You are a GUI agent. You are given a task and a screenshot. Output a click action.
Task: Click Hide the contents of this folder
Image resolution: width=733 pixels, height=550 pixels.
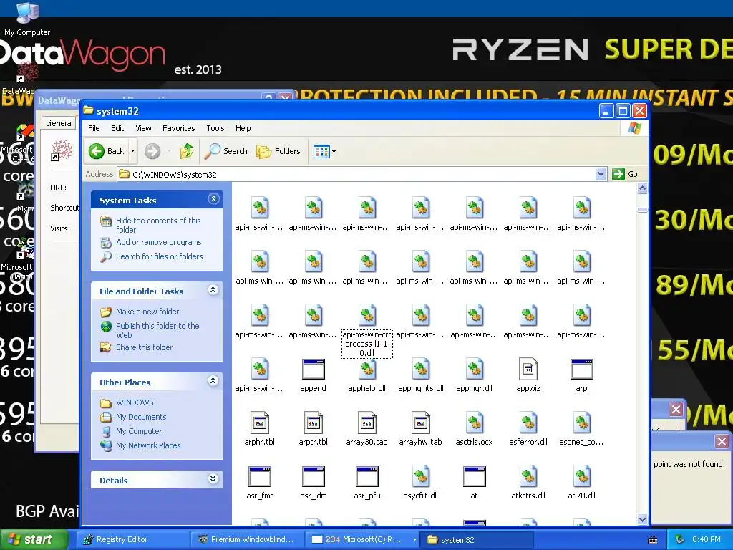click(158, 225)
